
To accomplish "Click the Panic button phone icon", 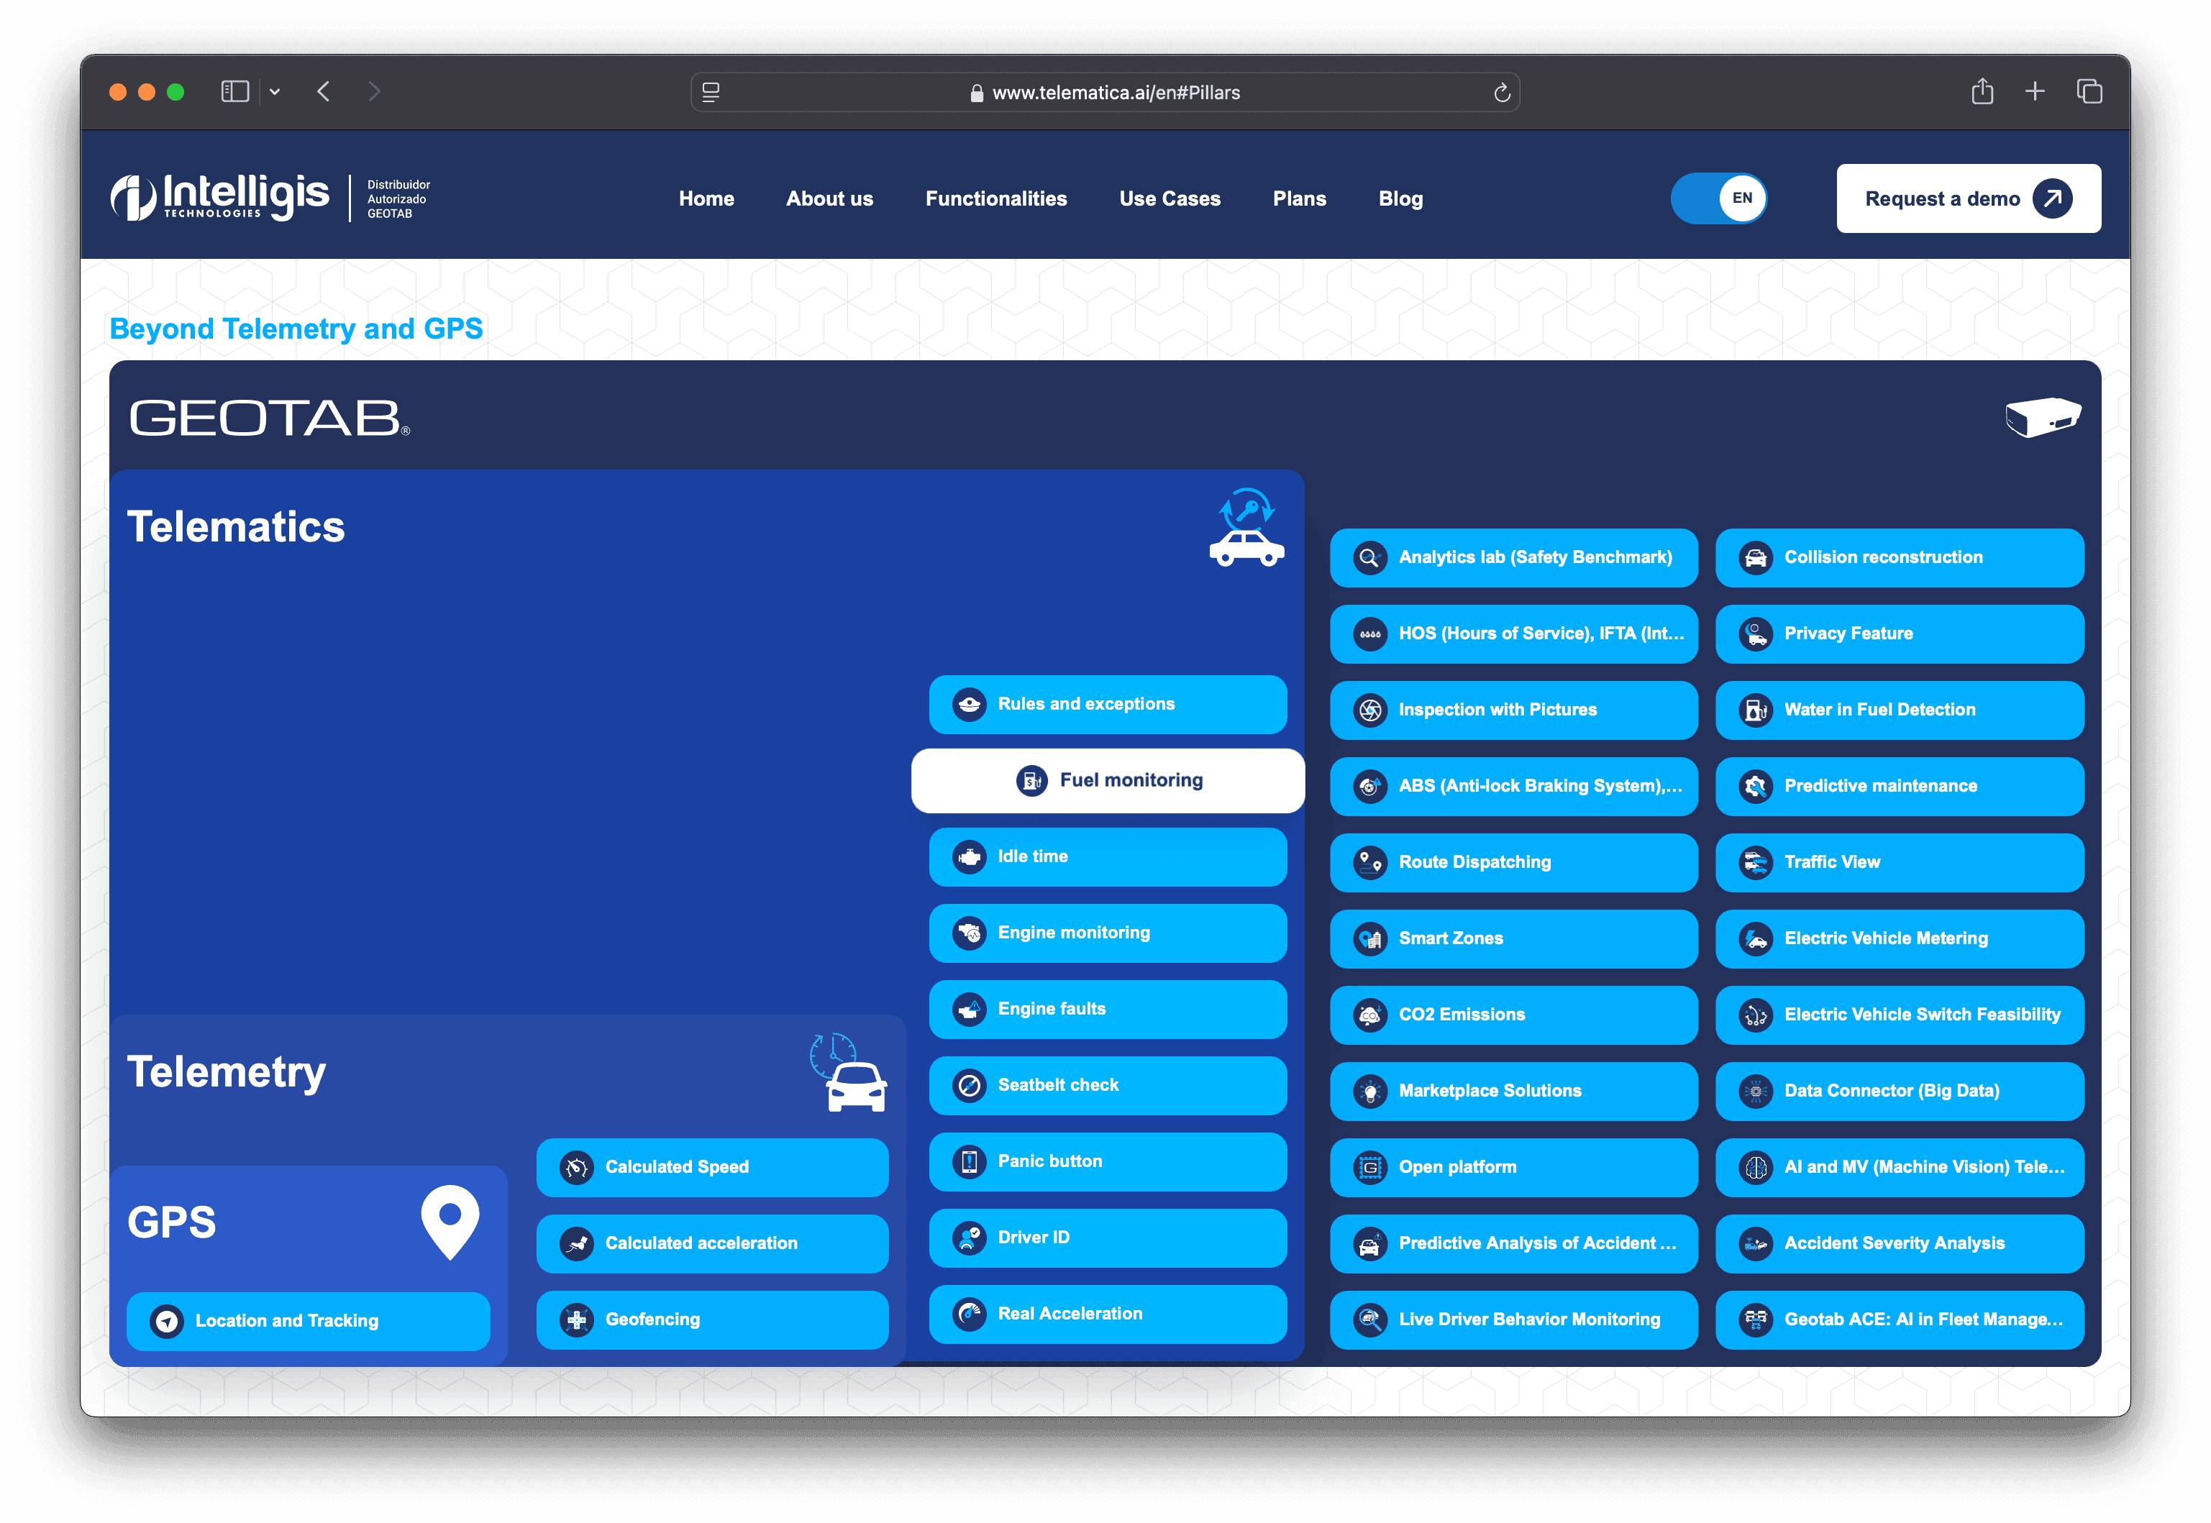I will point(969,1162).
